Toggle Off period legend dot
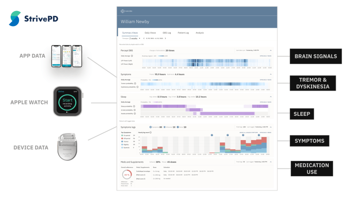The height and width of the screenshot is (198, 354). click(122, 138)
